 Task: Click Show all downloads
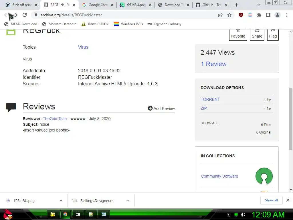point(271,200)
